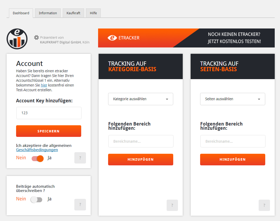Screen dimensions: 280x221
Task: Click 'Ja' label under Beiträge automatisch überschreiben
Action: pyautogui.click(x=50, y=199)
